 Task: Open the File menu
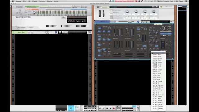coord(24,1)
